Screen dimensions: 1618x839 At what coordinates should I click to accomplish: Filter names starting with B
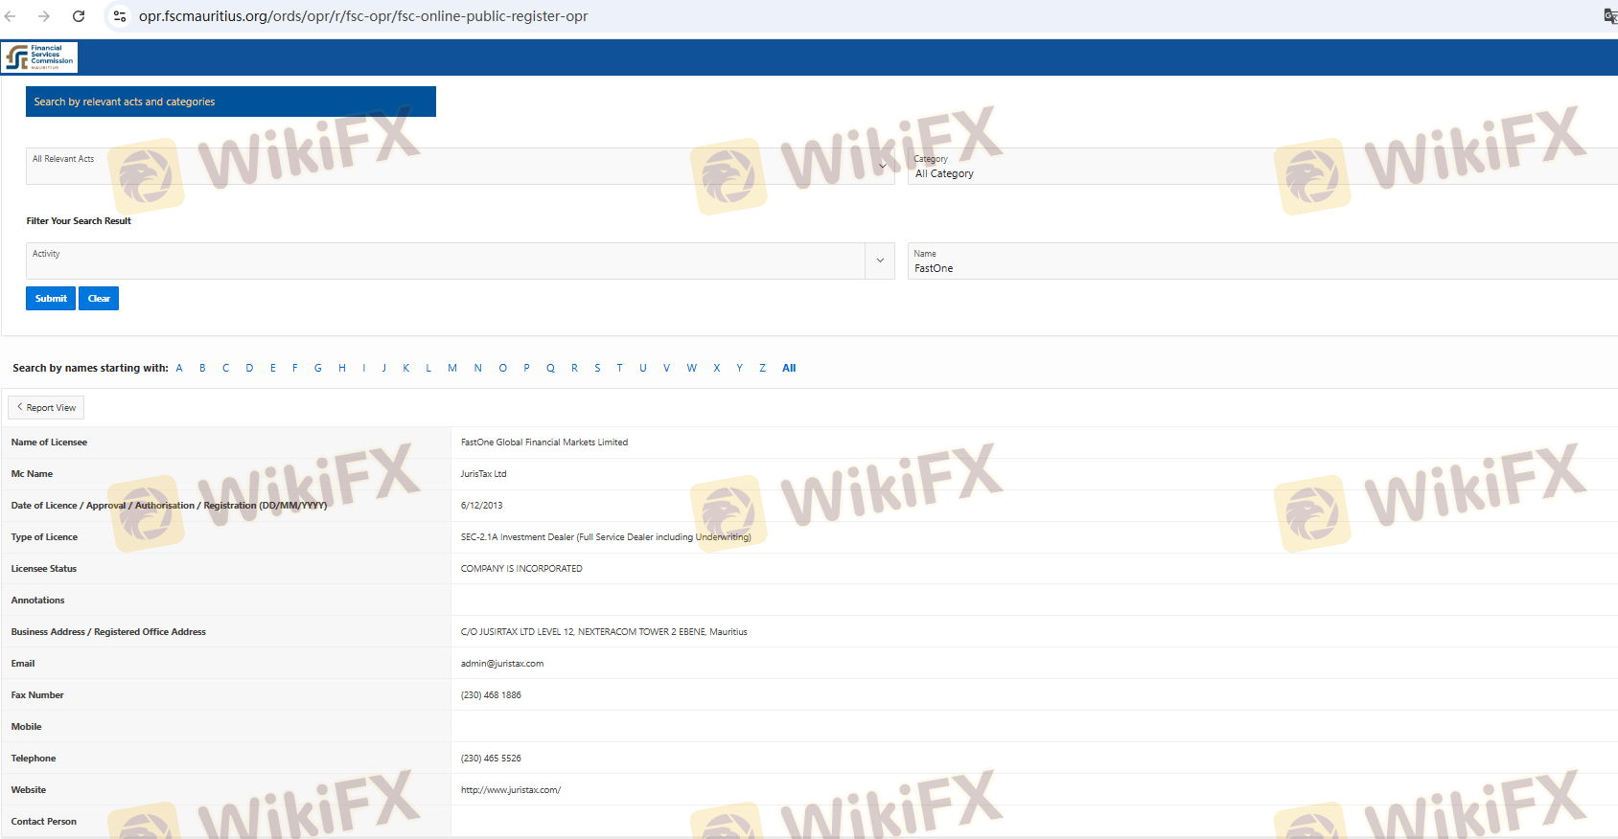tap(202, 368)
